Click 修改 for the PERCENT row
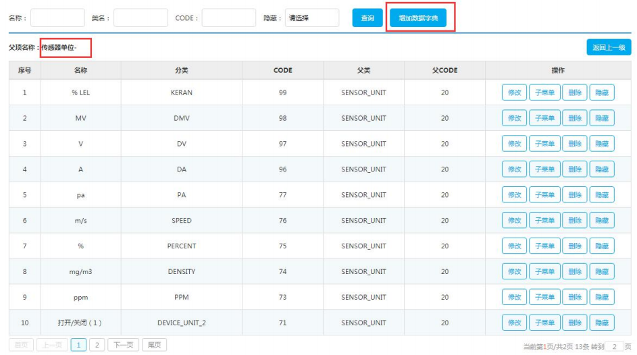This screenshot has height=355, width=637. pyautogui.click(x=514, y=246)
